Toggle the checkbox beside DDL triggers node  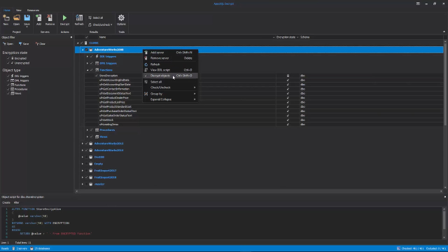pos(92,57)
